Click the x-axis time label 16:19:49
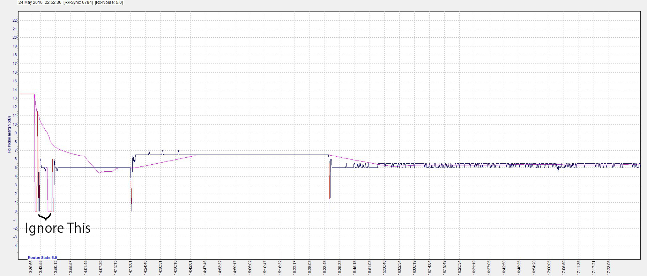 [x=445, y=268]
